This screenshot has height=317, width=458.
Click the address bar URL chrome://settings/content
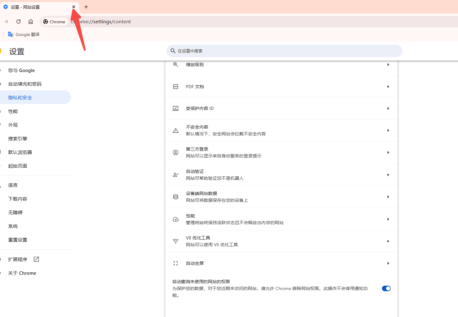(x=101, y=22)
